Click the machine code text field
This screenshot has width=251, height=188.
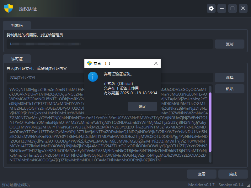pyautogui.click(x=110, y=44)
